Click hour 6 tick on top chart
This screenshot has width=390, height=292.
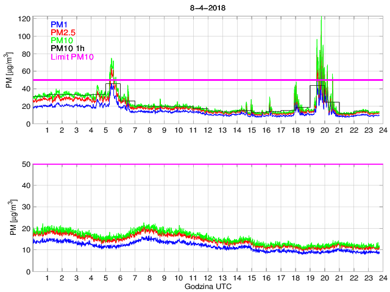coord(120,131)
